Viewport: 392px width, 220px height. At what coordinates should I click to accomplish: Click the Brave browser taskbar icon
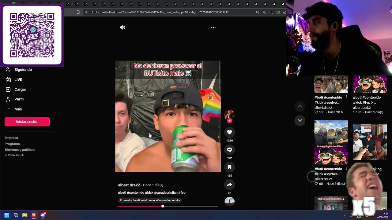[34, 215]
